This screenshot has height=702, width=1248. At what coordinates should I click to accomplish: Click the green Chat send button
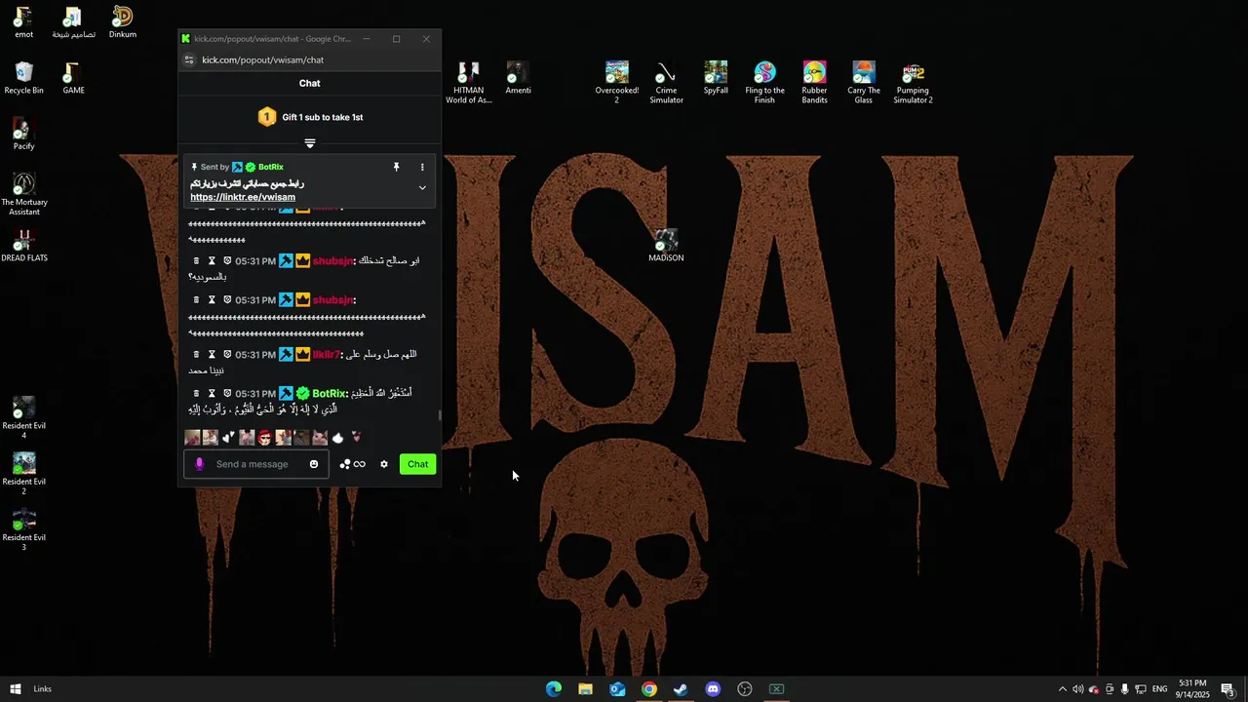click(x=417, y=464)
